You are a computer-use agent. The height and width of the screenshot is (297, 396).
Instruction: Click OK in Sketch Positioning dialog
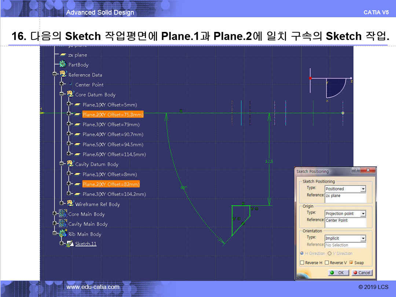pos(338,273)
